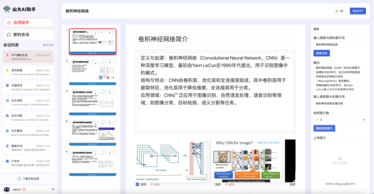Check 选择 under the third black image
The width and height of the screenshot is (374, 194).
pos(286,184)
